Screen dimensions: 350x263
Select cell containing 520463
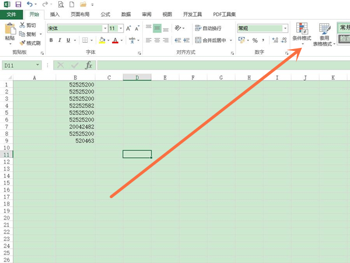click(x=75, y=141)
